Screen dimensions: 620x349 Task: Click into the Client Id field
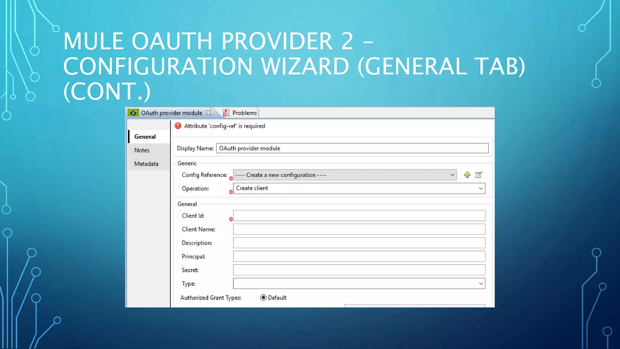tap(359, 216)
